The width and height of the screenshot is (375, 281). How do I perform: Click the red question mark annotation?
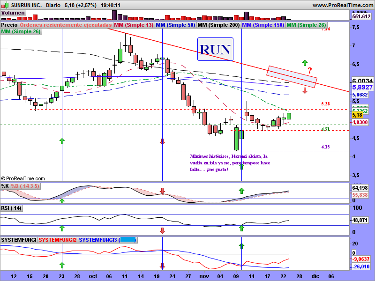coord(310,71)
